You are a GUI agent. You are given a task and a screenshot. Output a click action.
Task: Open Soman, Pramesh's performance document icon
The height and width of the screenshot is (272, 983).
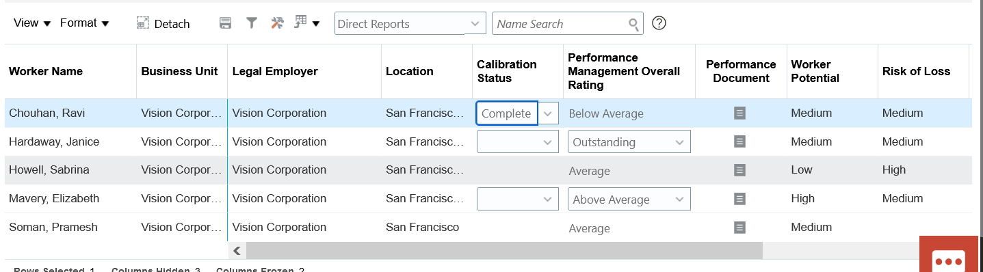tap(739, 227)
